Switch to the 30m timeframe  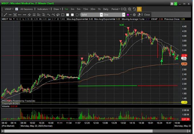tap(93, 9)
